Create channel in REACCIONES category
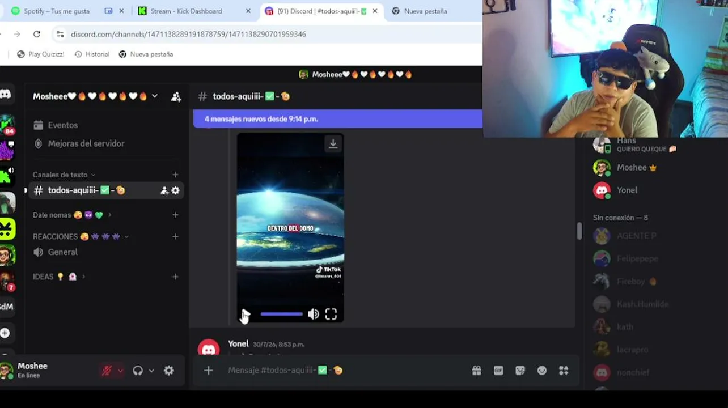This screenshot has width=728, height=408. [x=175, y=236]
